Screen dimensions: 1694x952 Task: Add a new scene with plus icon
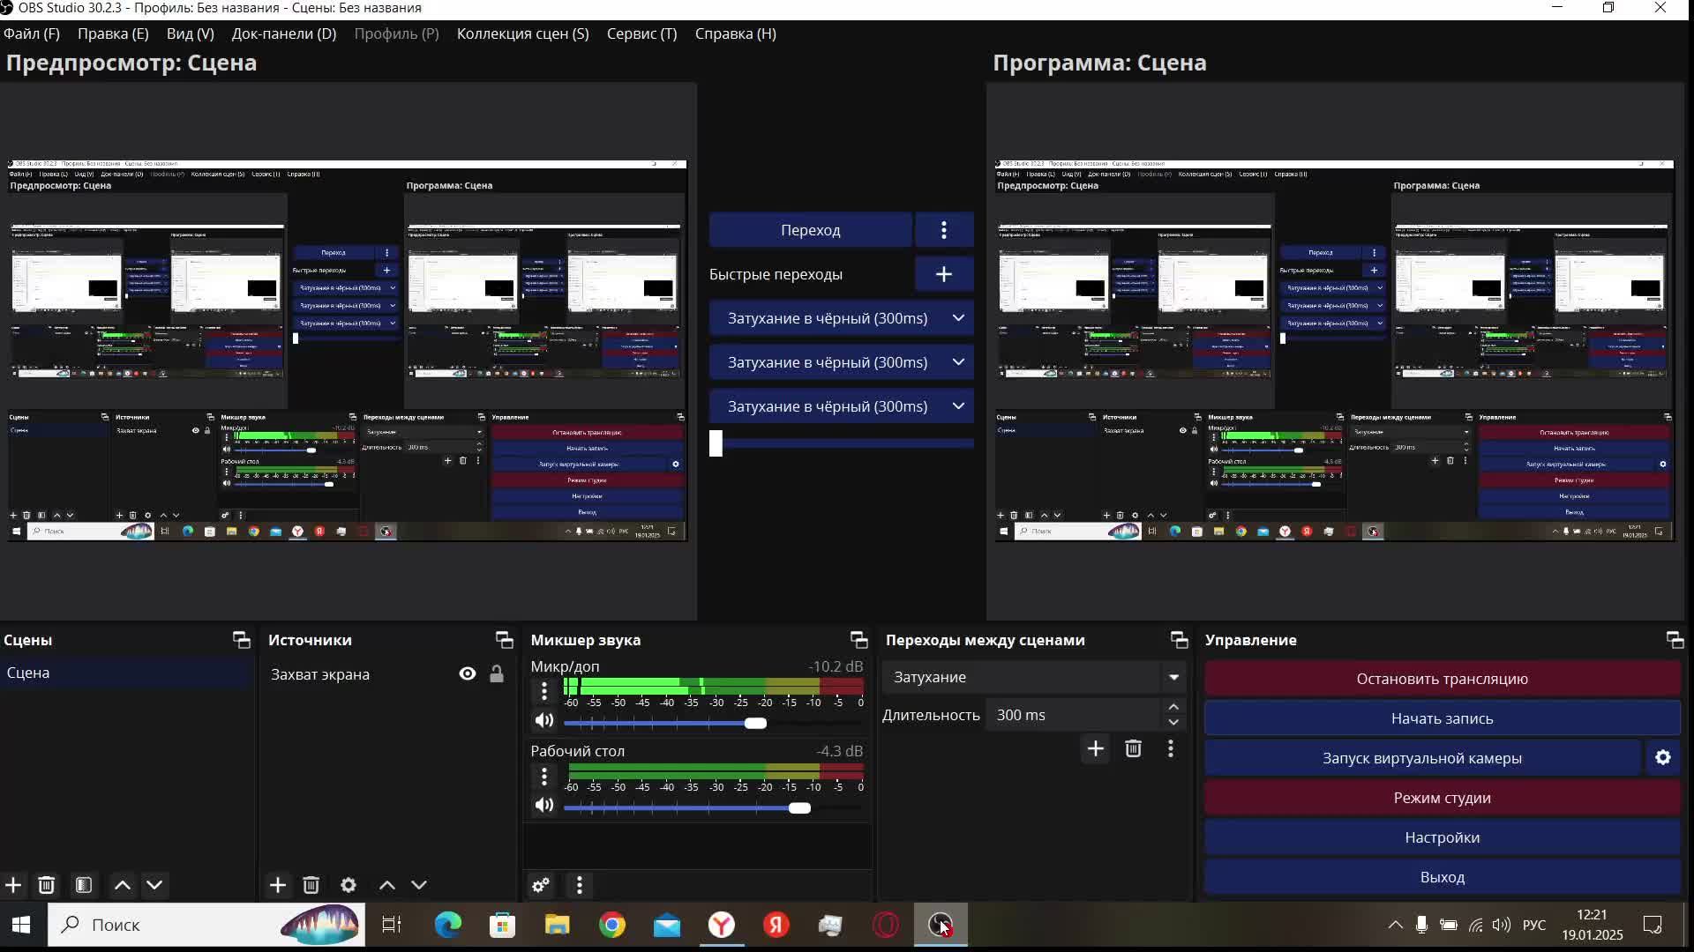tap(13, 885)
